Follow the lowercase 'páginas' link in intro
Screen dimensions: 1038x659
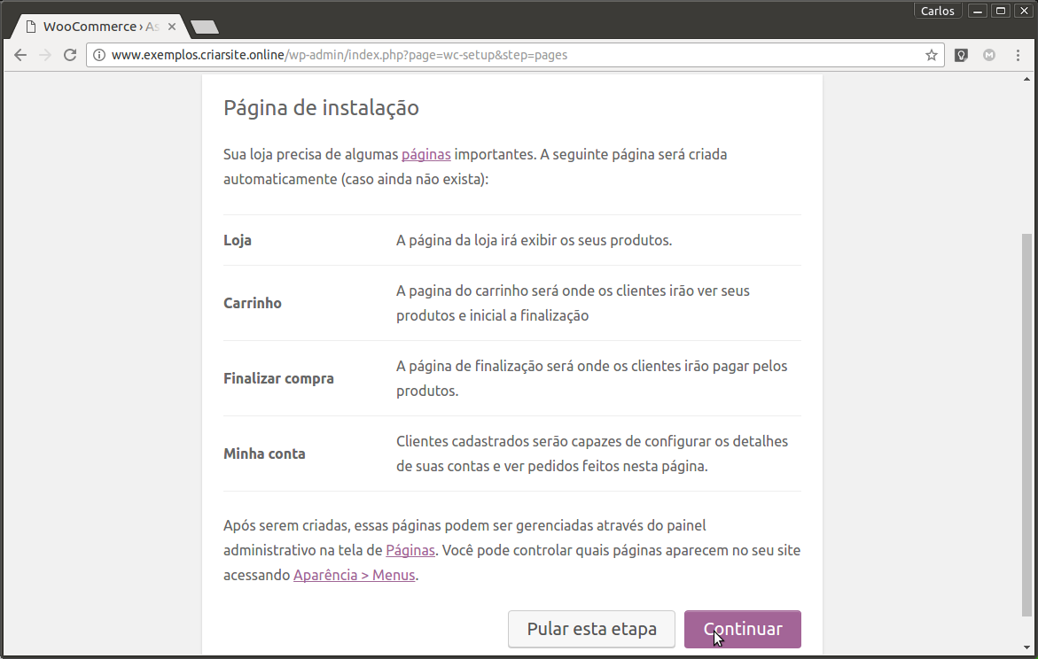pos(426,154)
